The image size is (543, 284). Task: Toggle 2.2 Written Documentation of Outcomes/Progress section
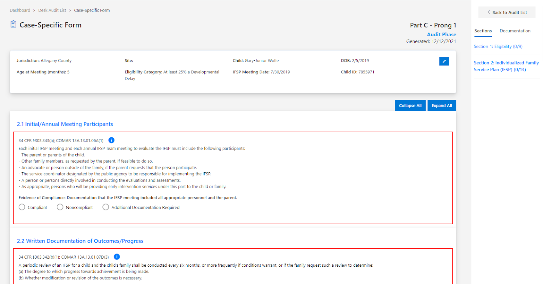80,241
